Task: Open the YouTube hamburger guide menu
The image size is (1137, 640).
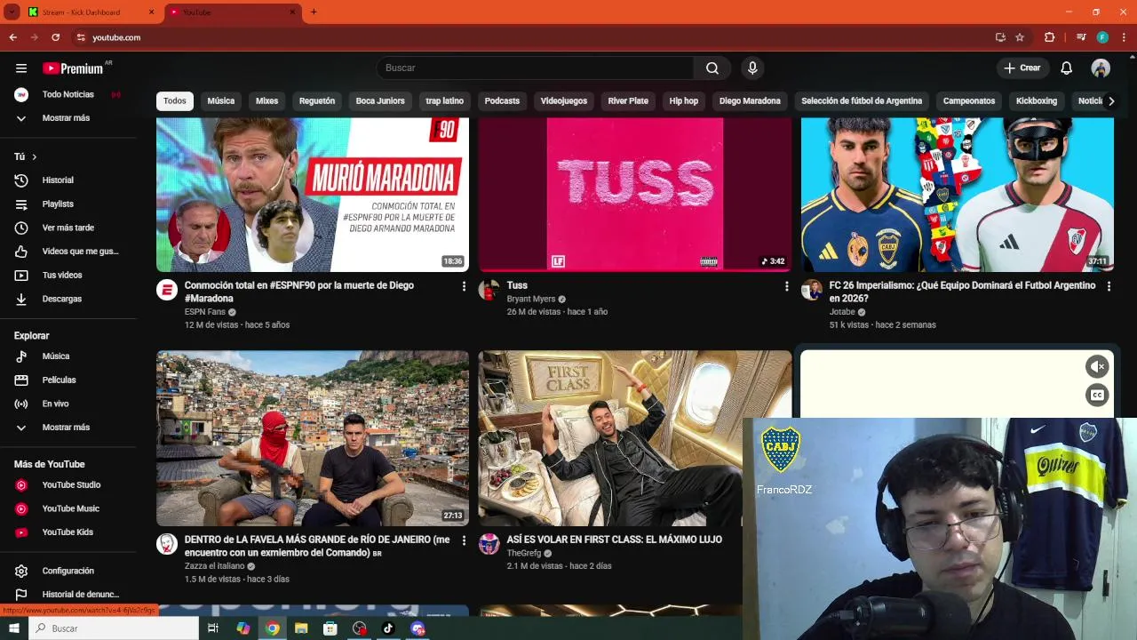Action: pos(21,68)
